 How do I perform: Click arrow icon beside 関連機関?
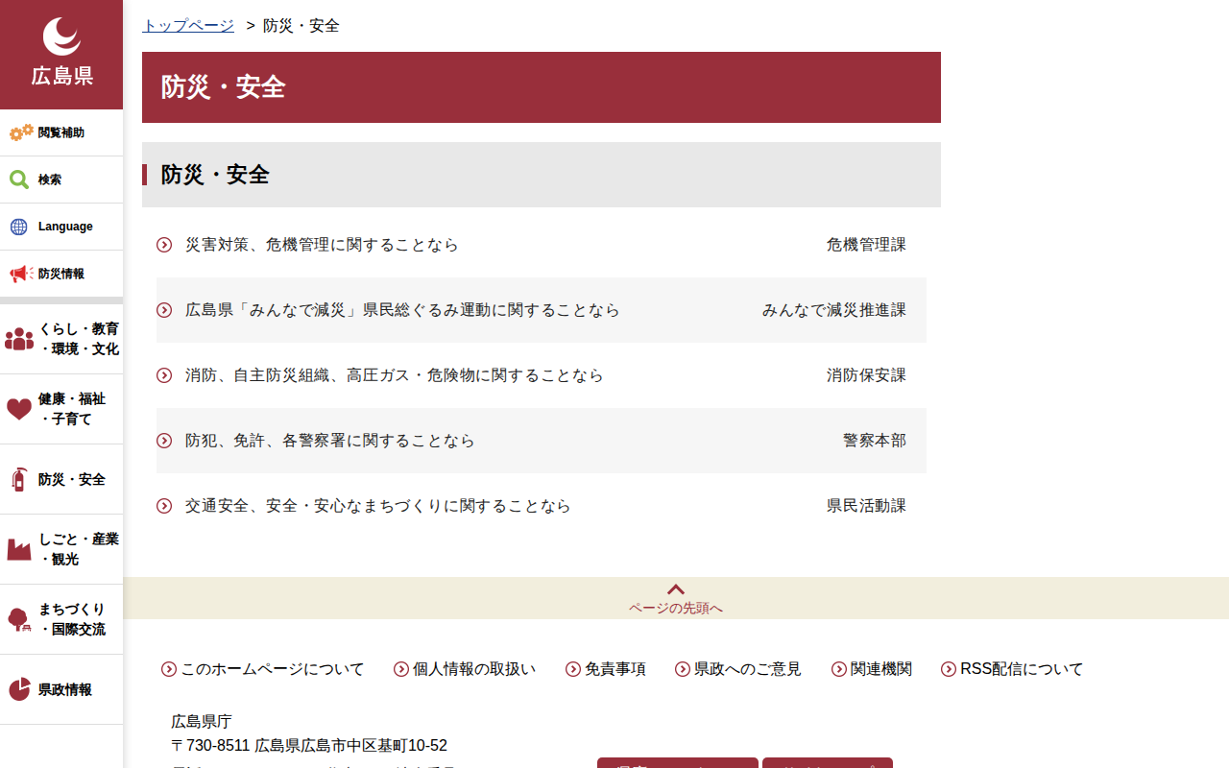pyautogui.click(x=839, y=669)
